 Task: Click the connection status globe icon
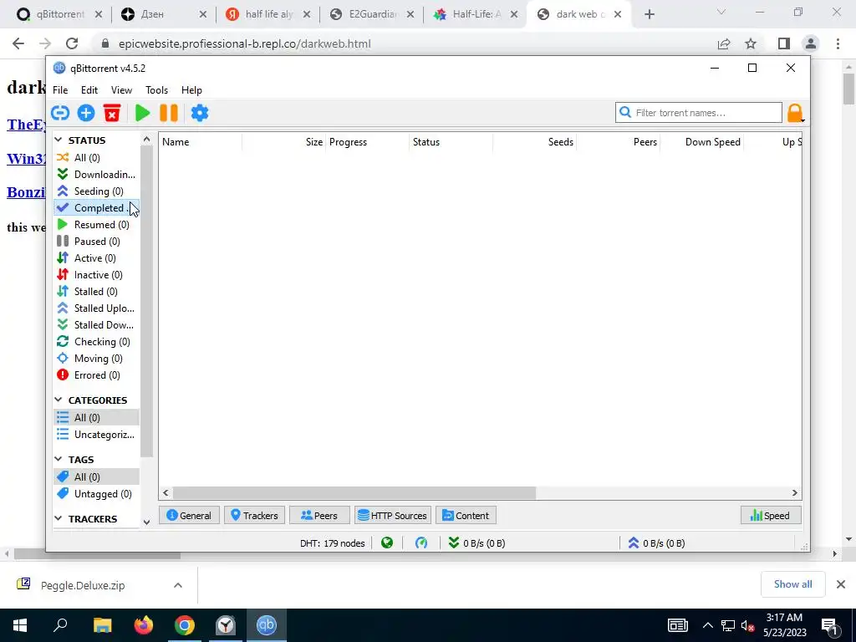(387, 543)
